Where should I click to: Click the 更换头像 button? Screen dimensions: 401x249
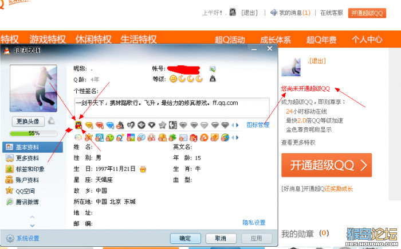(28, 121)
